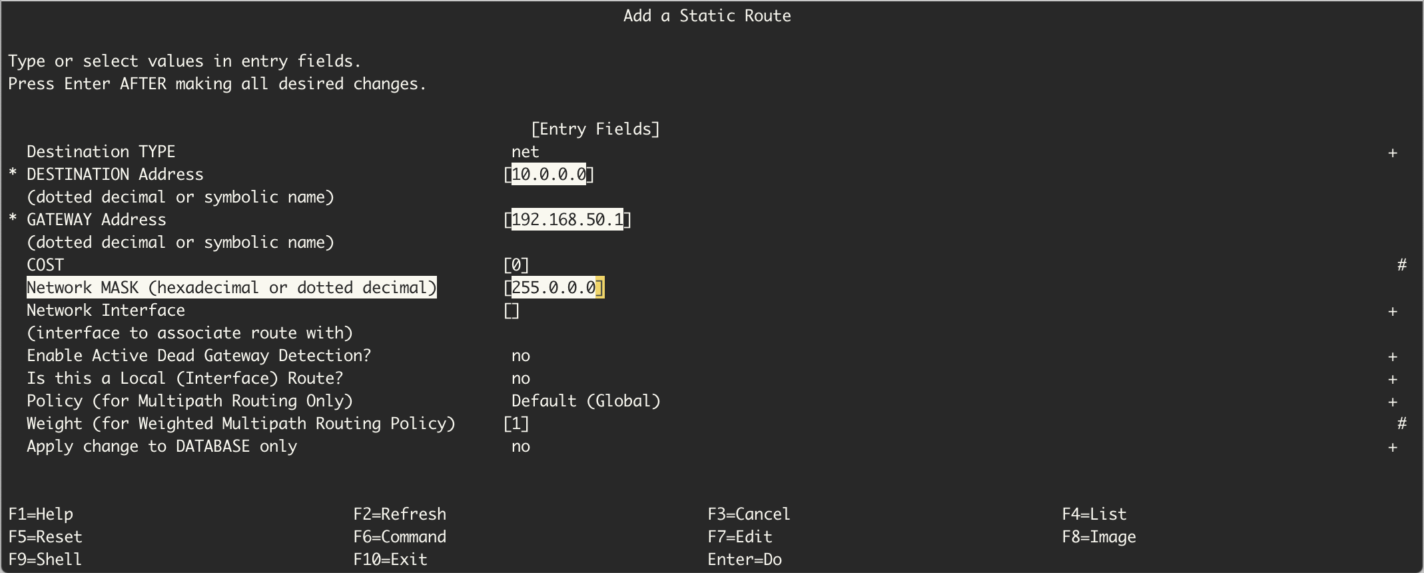This screenshot has height=573, width=1424.
Task: Click Enter=Do
Action: click(x=745, y=560)
